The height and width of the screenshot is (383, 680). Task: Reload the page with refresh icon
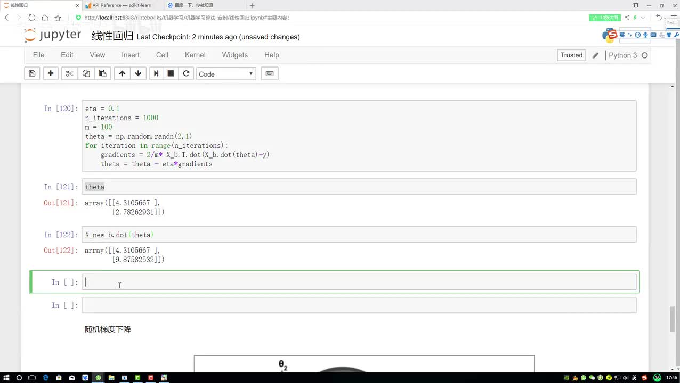32,18
